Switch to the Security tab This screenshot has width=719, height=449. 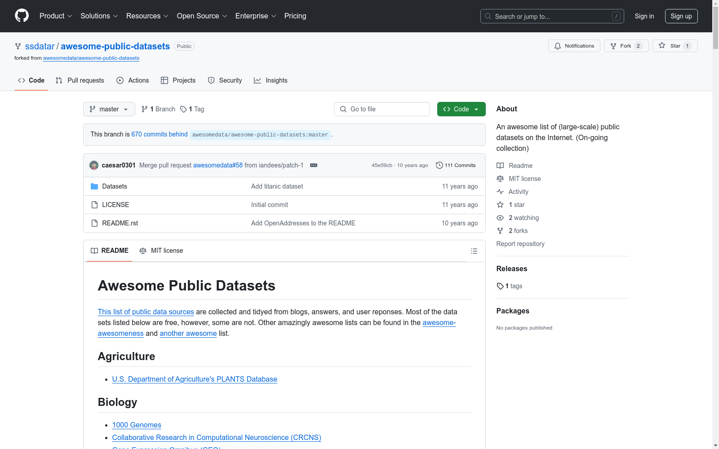tap(225, 80)
